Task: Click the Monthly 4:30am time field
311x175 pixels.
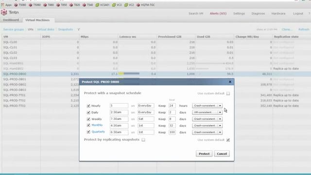Action: [119, 125]
